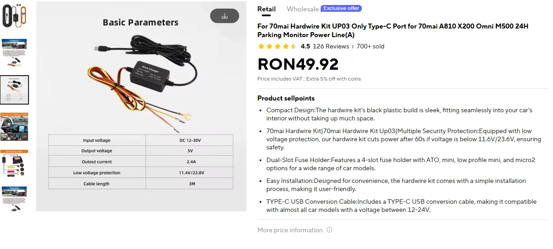Open More price information

(290, 230)
